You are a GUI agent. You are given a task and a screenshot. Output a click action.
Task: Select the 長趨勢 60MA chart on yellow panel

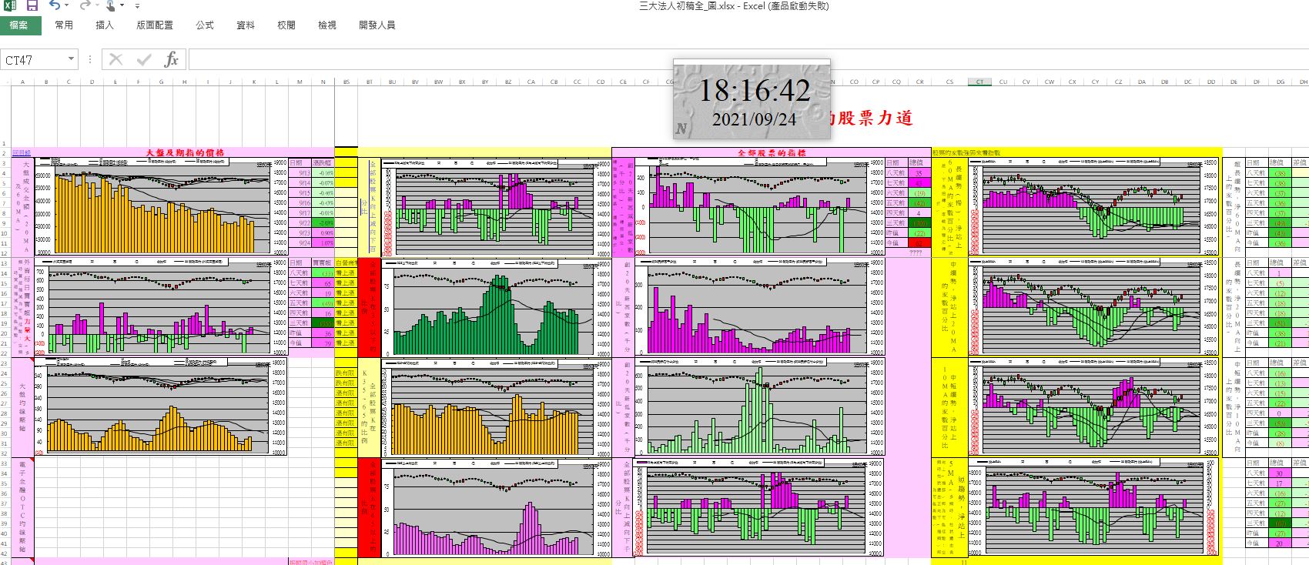click(x=1094, y=207)
